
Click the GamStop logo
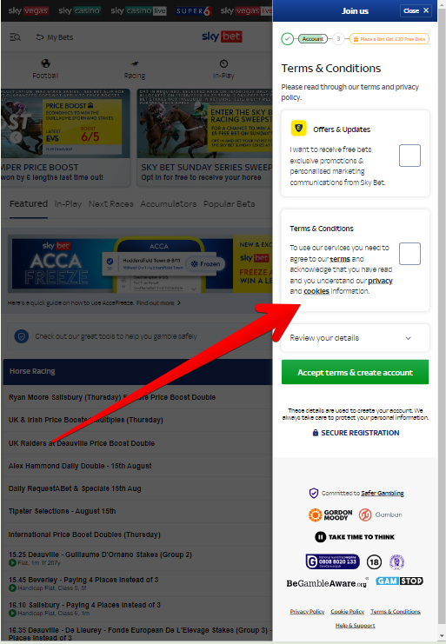[x=399, y=581]
